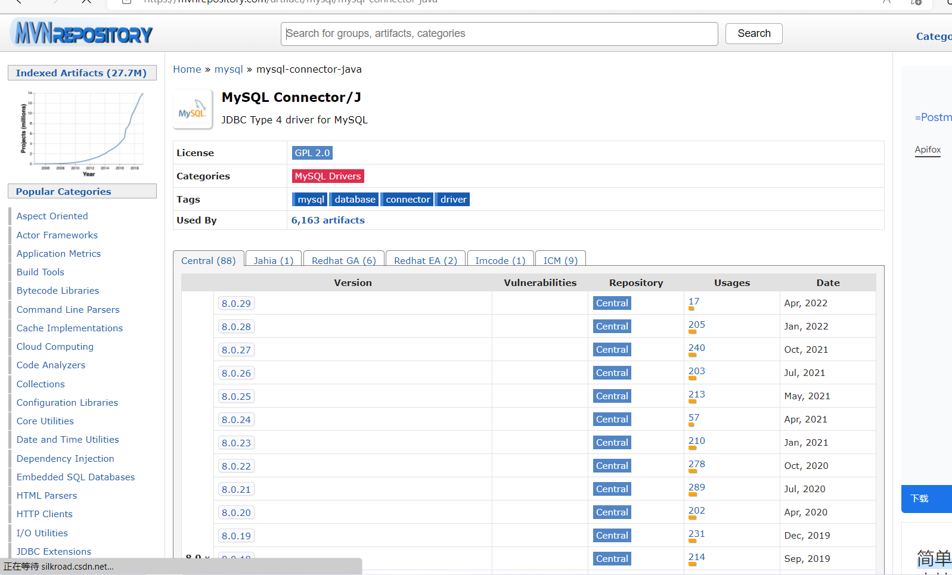
Task: Open version 8.0.22
Action: [x=236, y=466]
